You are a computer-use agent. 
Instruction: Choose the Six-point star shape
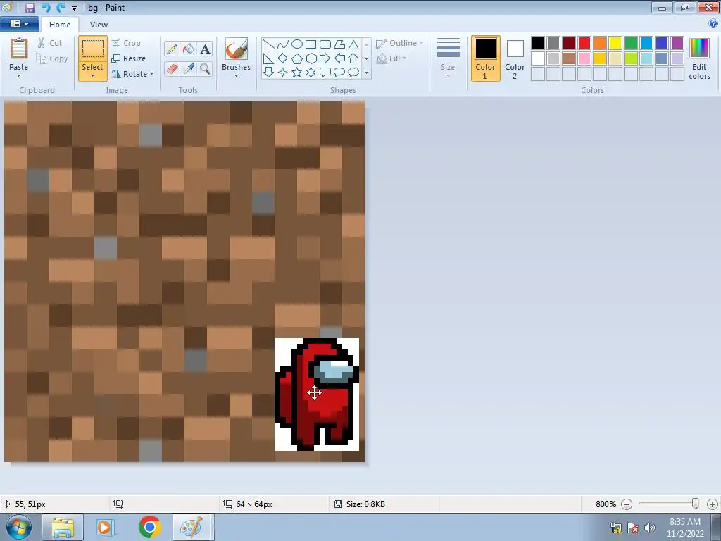(311, 73)
